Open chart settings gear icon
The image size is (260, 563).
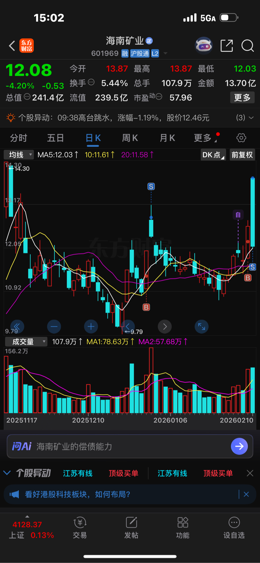241,138
